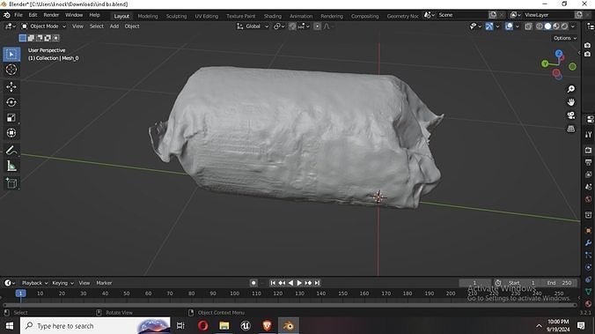The image size is (595, 334).
Task: Click the playhead at frame 1
Action: [20, 293]
